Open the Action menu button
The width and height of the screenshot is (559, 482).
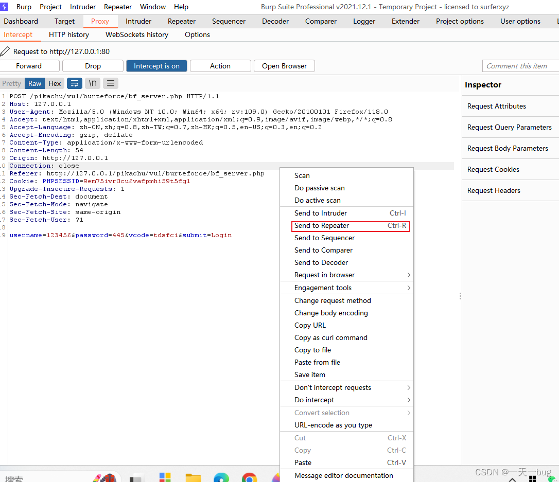[220, 66]
